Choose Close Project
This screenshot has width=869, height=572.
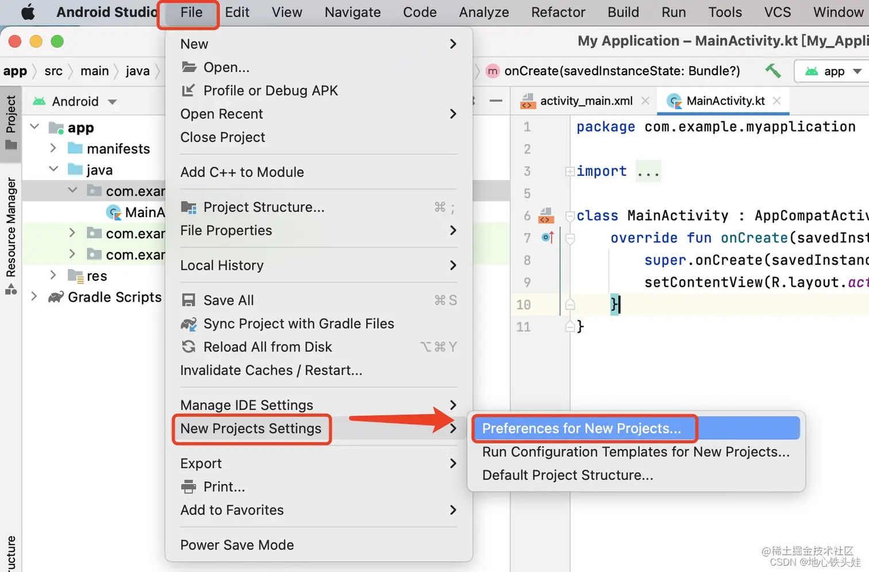pos(319,137)
